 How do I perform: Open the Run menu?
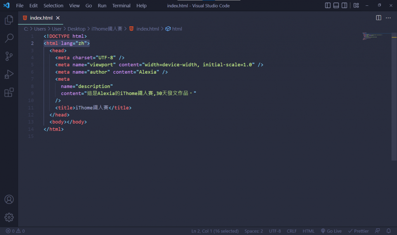click(102, 5)
